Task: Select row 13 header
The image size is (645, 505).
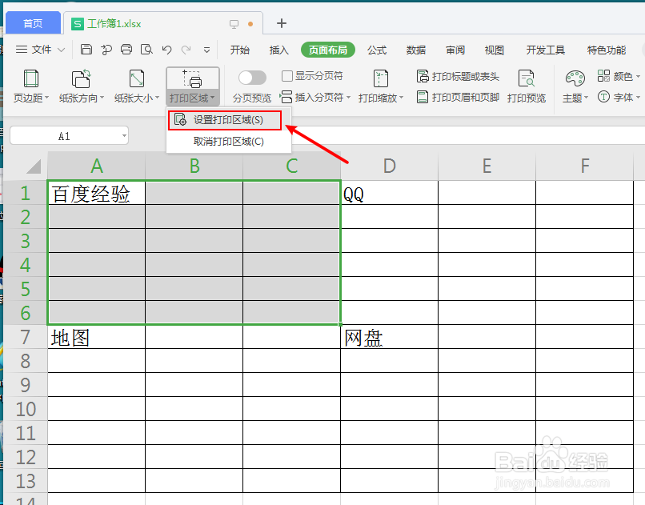Action: pyautogui.click(x=26, y=481)
